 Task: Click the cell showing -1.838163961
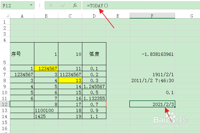[x=152, y=54]
